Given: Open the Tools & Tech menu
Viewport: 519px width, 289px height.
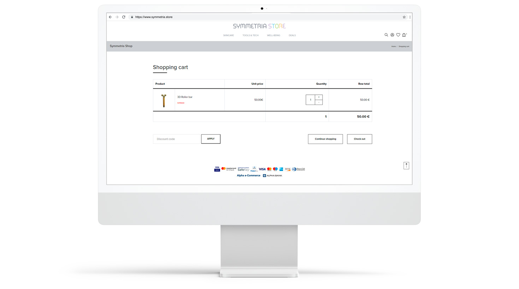Looking at the screenshot, I should pos(250,35).
